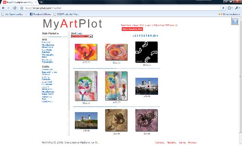Image resolution: width=242 pixels, height=151 pixels.
Task: Expand the Recently Updated sort dropdown
Action: coord(91,36)
